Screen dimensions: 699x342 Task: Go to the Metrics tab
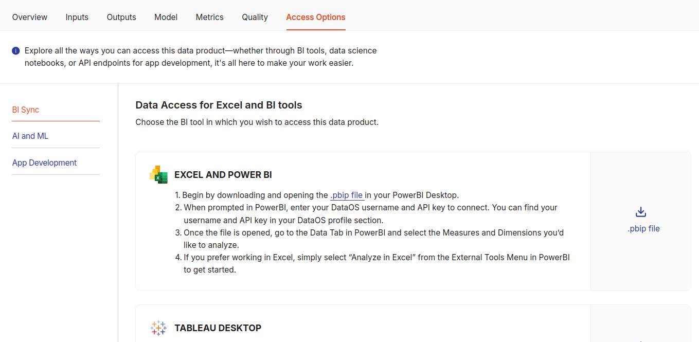[x=209, y=16]
